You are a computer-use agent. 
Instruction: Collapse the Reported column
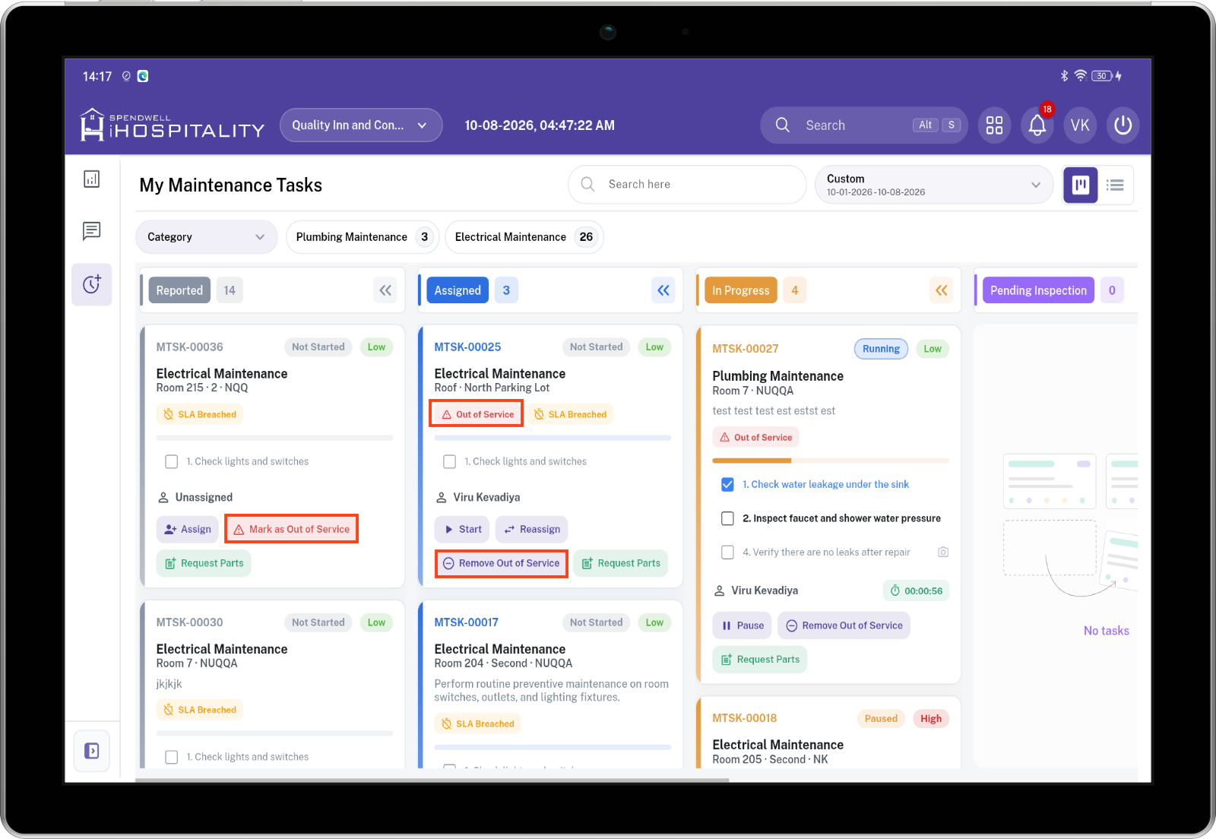click(385, 290)
